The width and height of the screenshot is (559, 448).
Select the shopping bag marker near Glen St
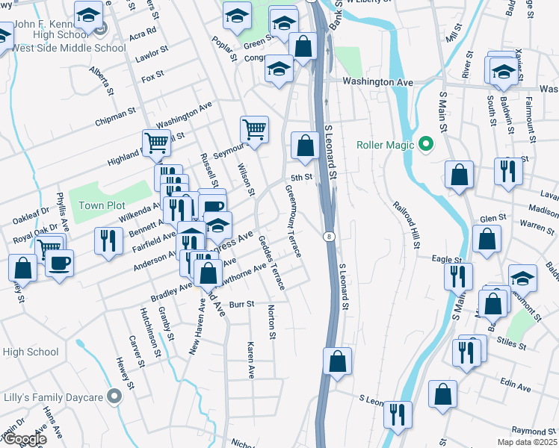(x=487, y=239)
